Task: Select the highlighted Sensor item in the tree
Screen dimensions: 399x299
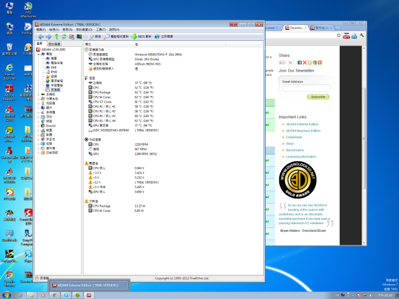Action: (x=53, y=90)
